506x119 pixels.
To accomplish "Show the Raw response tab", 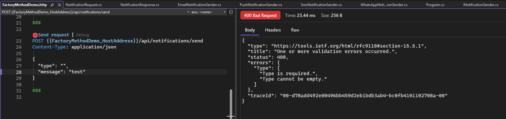I will click(x=295, y=30).
